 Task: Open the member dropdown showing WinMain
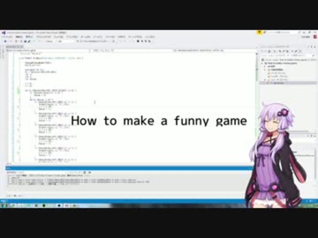point(214,50)
